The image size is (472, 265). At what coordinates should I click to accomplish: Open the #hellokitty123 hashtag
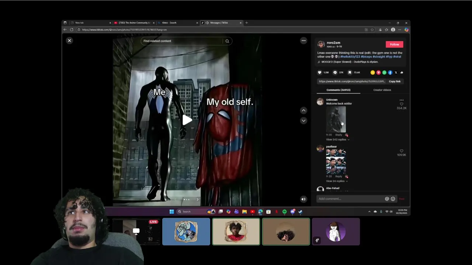350,57
